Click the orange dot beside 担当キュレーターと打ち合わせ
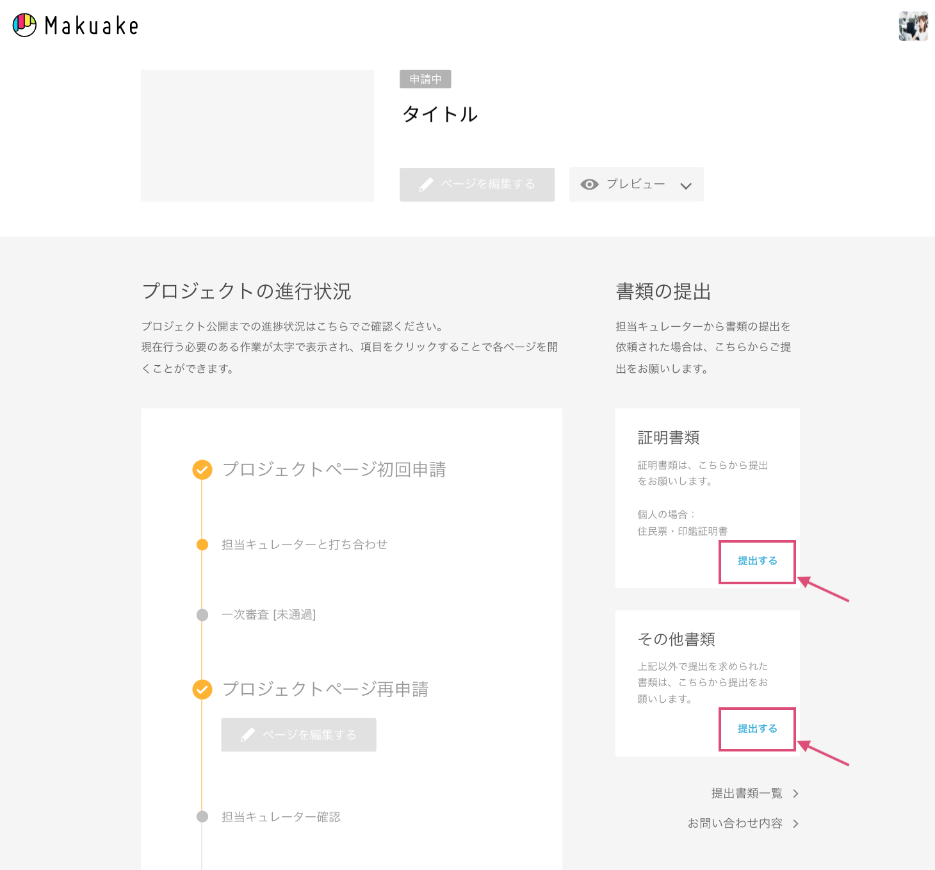The height and width of the screenshot is (870, 935). [x=202, y=545]
